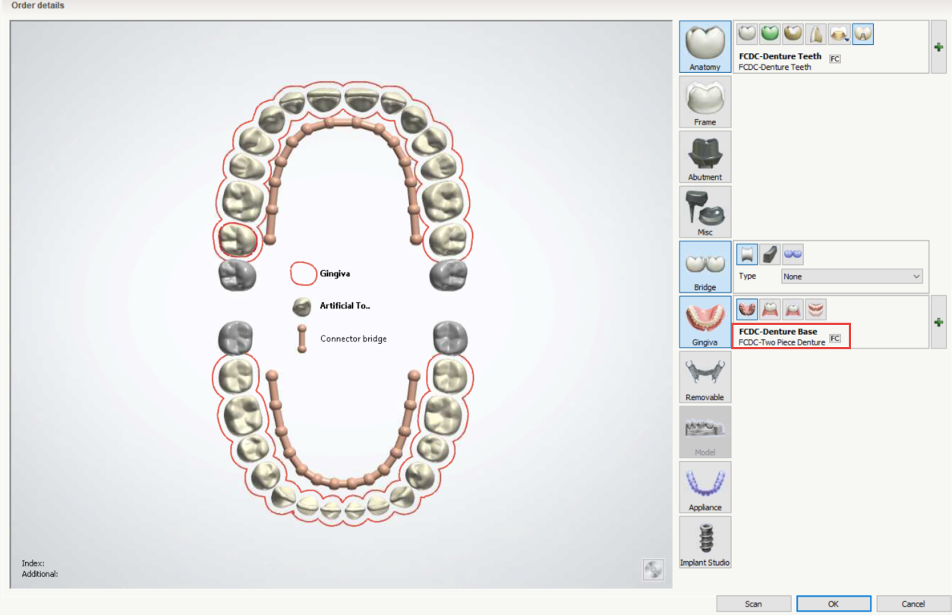Select the green full-anatomy pontic icon
This screenshot has width=952, height=615.
(769, 33)
